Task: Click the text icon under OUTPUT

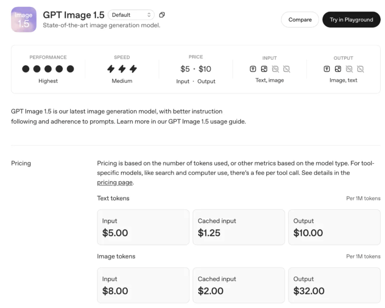Action: (x=327, y=69)
